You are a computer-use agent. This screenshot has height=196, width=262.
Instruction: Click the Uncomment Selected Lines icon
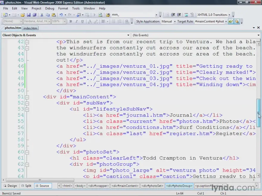click(x=192, y=15)
